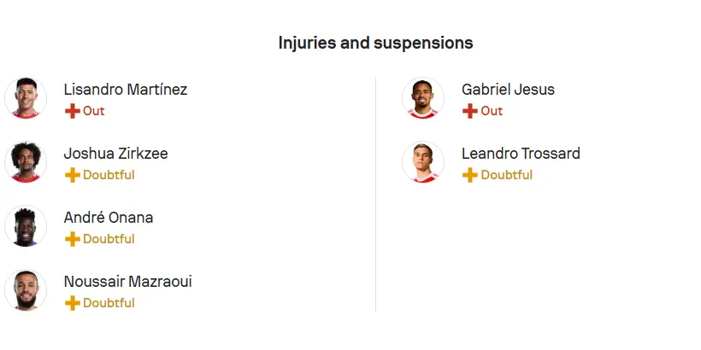
Task: Open Gabriel Jesus name link
Action: 509,90
